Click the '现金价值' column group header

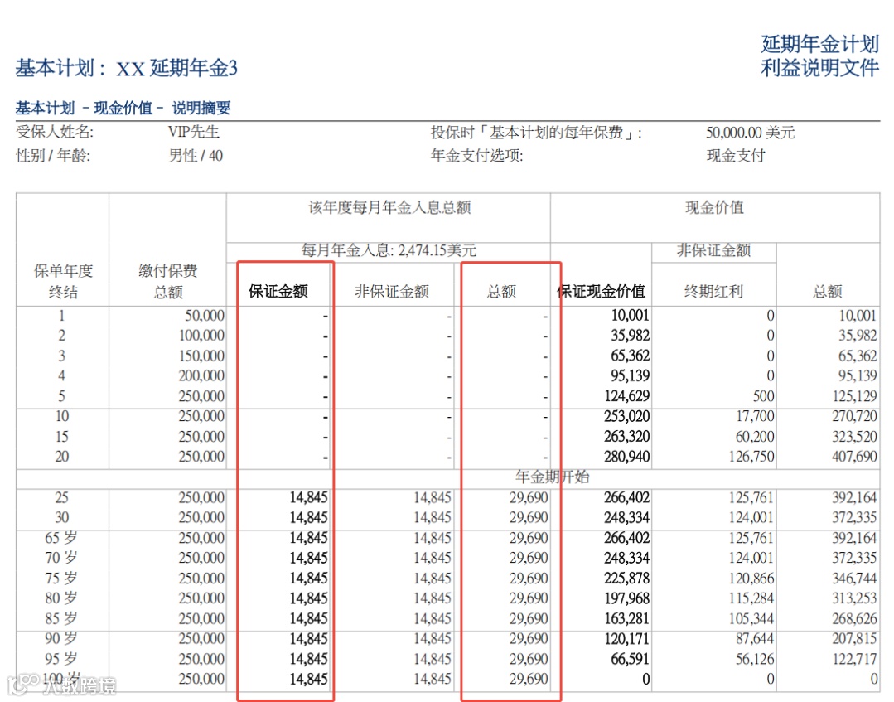coord(714,207)
